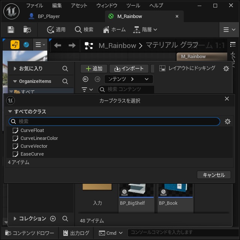The width and height of the screenshot is (240, 240).
Task: Open the コンテンツ ドロワー (Content Drawer)
Action: [30, 233]
